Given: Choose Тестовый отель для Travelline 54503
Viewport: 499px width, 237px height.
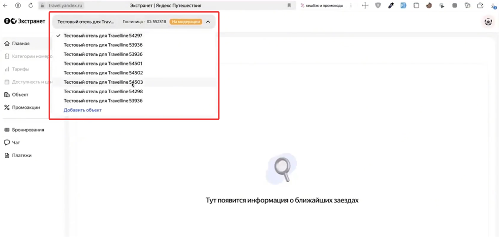Looking at the screenshot, I should point(134,82).
